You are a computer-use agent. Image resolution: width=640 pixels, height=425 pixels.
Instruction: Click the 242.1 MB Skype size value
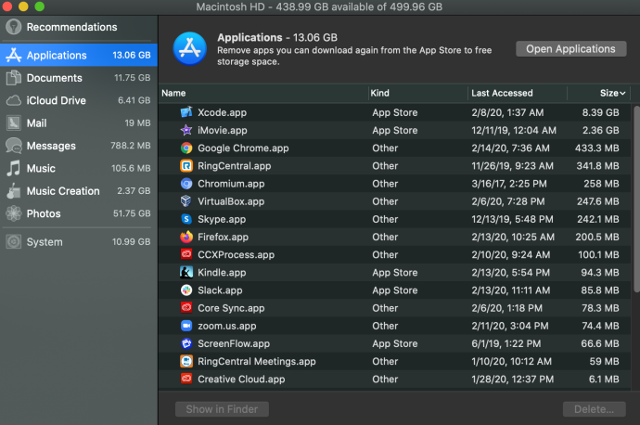[598, 219]
